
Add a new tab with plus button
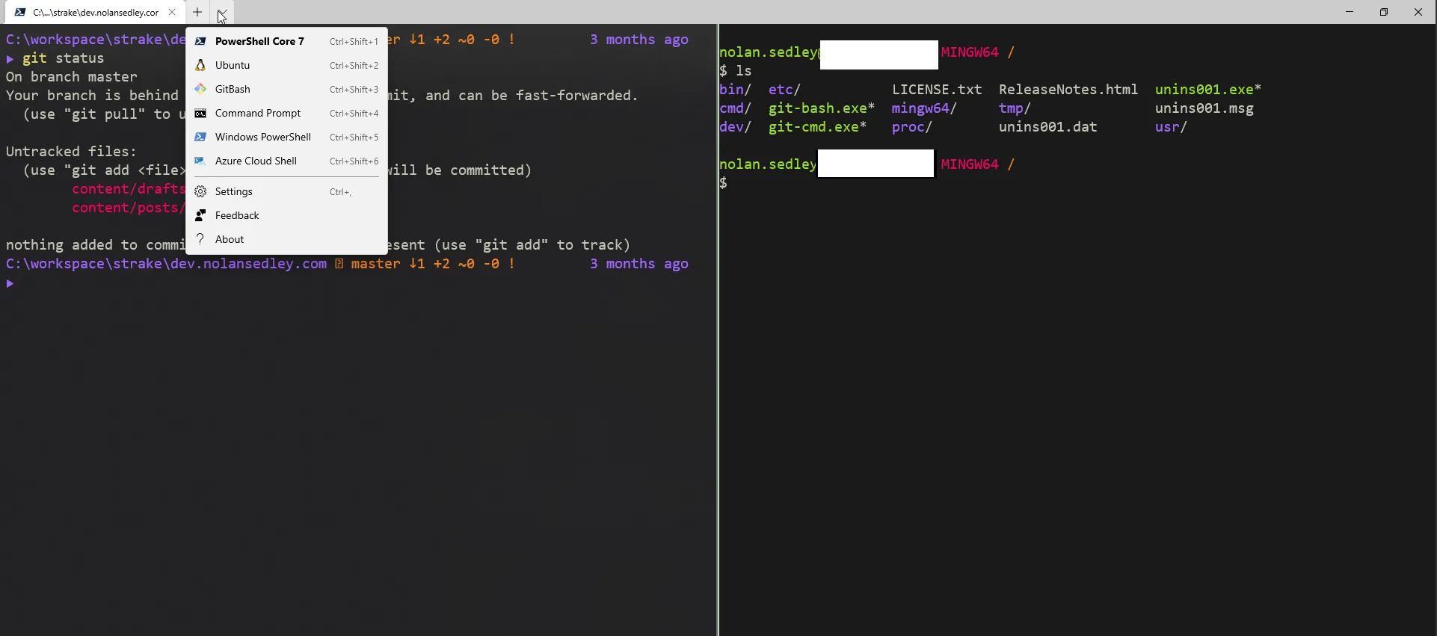tap(197, 12)
